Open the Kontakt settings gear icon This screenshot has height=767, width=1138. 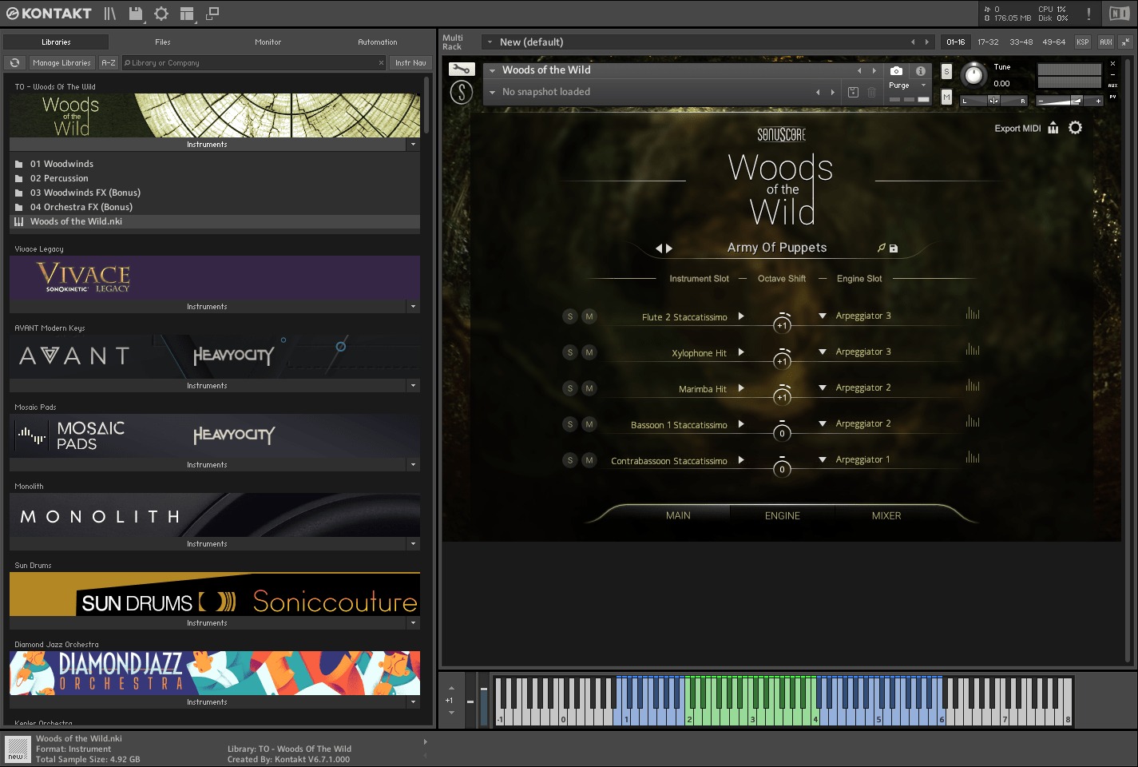[x=161, y=14]
